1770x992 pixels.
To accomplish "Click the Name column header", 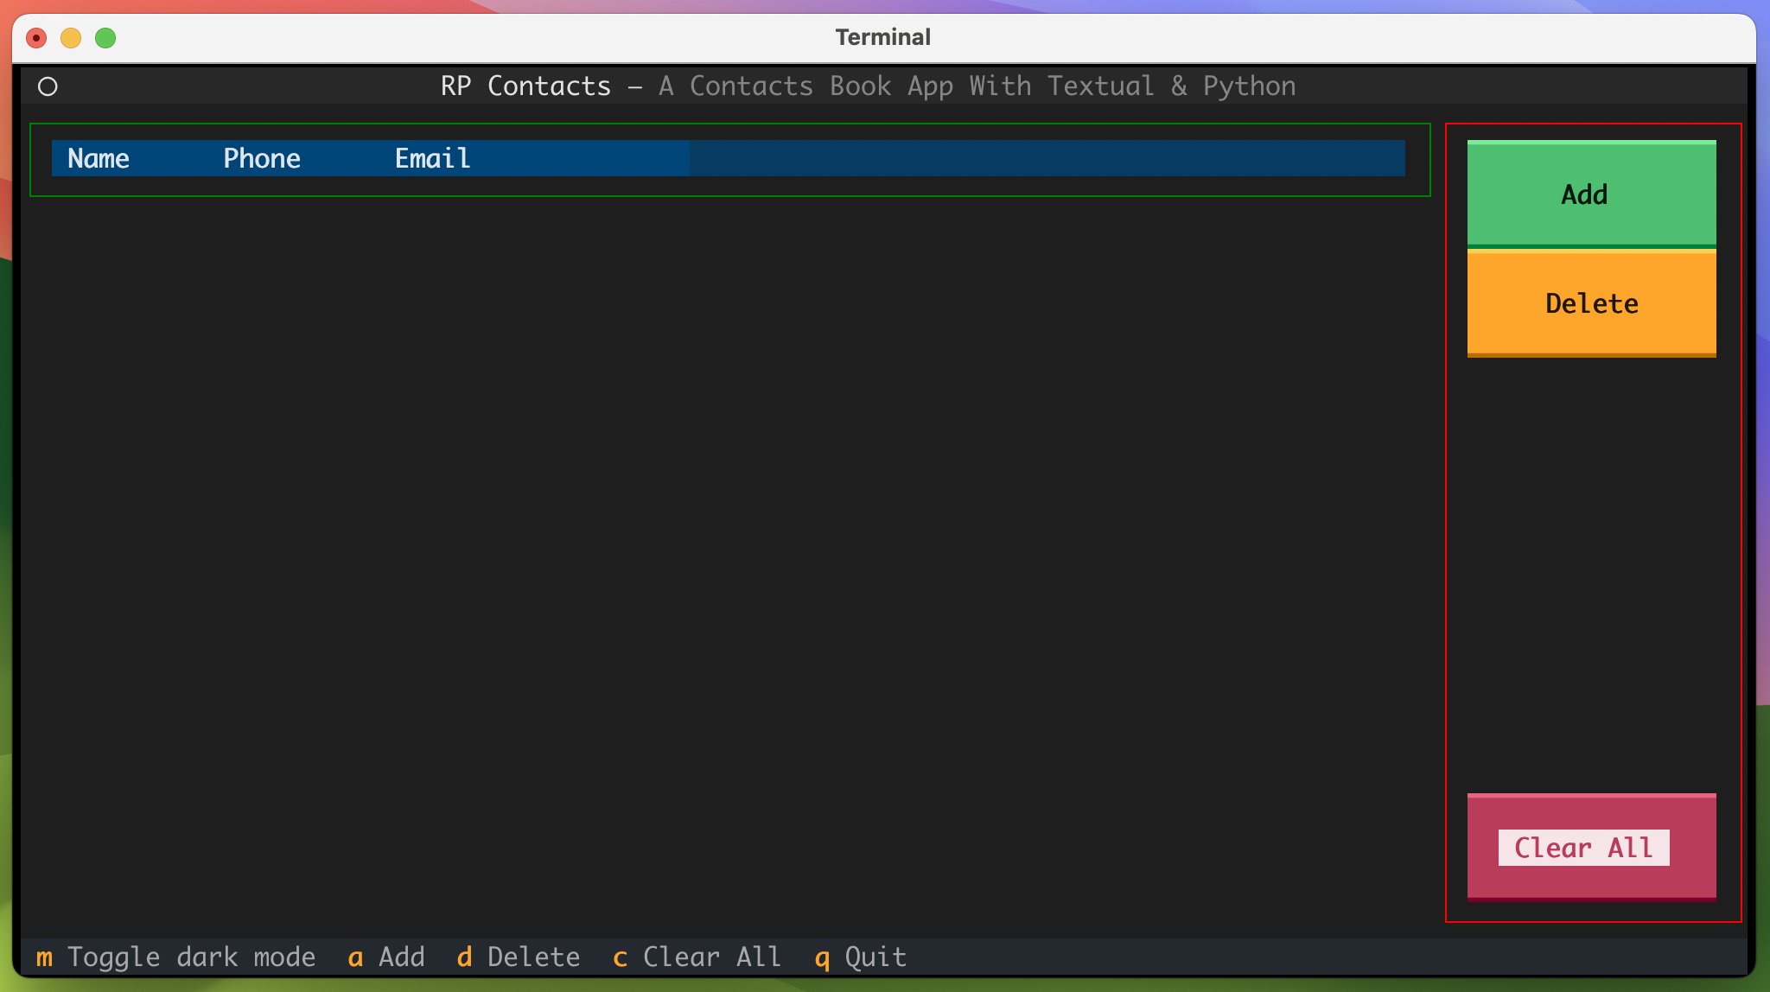I will point(99,158).
